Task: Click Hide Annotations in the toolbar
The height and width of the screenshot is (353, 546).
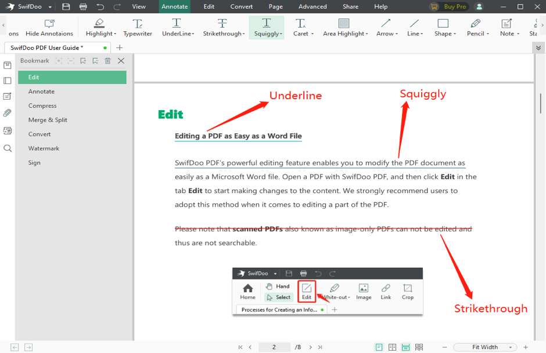Action: (x=49, y=27)
